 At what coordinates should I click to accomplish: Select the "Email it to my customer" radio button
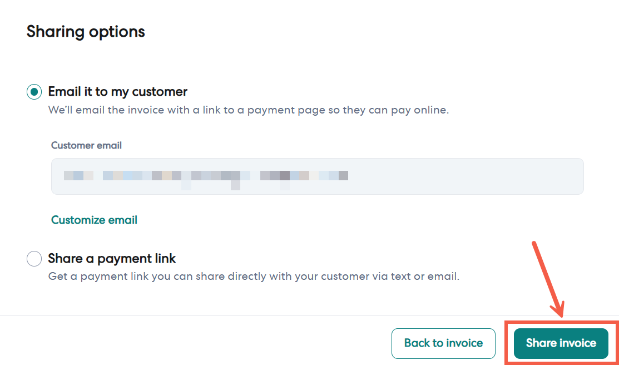coord(34,92)
